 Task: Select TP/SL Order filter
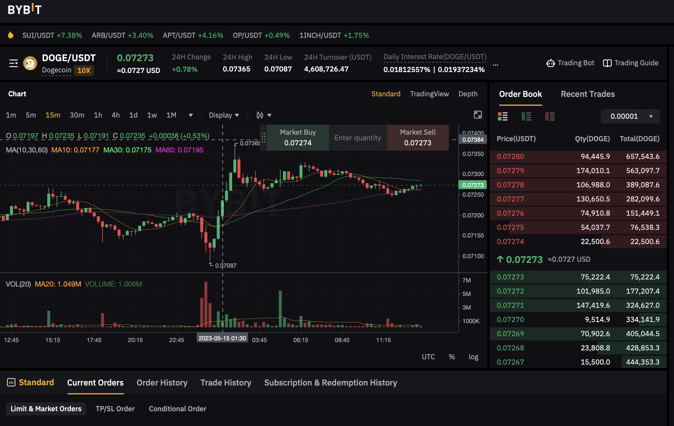click(x=115, y=409)
